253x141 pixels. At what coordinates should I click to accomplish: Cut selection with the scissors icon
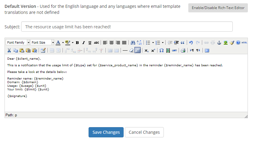[x=9, y=51]
